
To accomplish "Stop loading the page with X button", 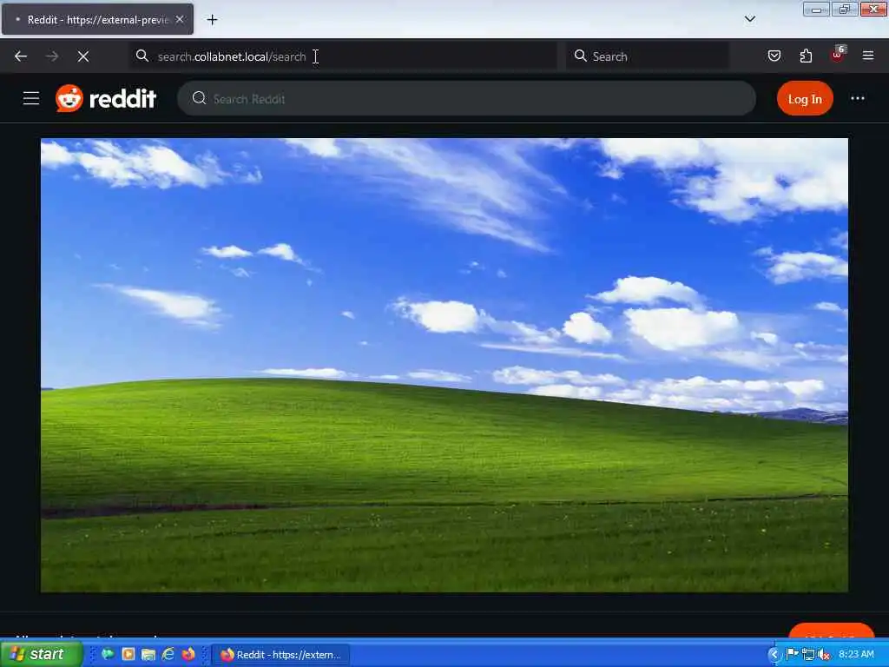I will (x=83, y=56).
